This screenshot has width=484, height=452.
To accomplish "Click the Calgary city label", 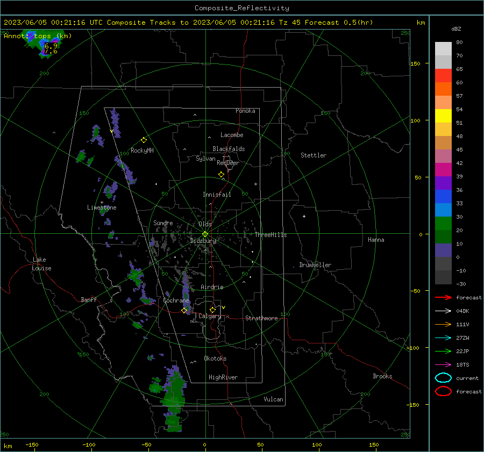I will [210, 316].
